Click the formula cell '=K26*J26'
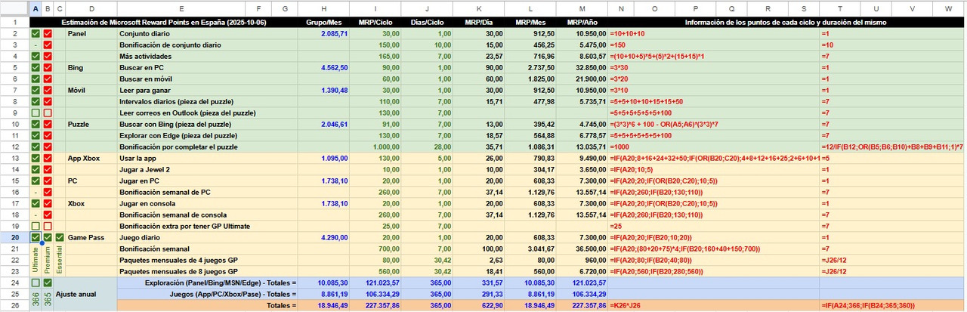Viewport: 967px width, 312px height. pyautogui.click(x=714, y=306)
